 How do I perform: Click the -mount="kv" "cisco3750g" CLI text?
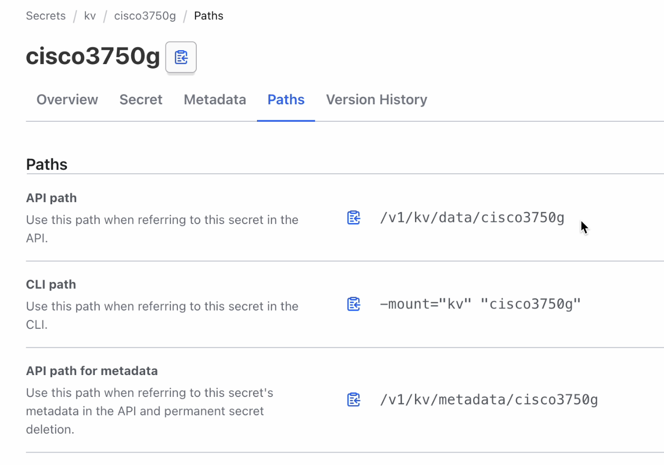pos(480,304)
